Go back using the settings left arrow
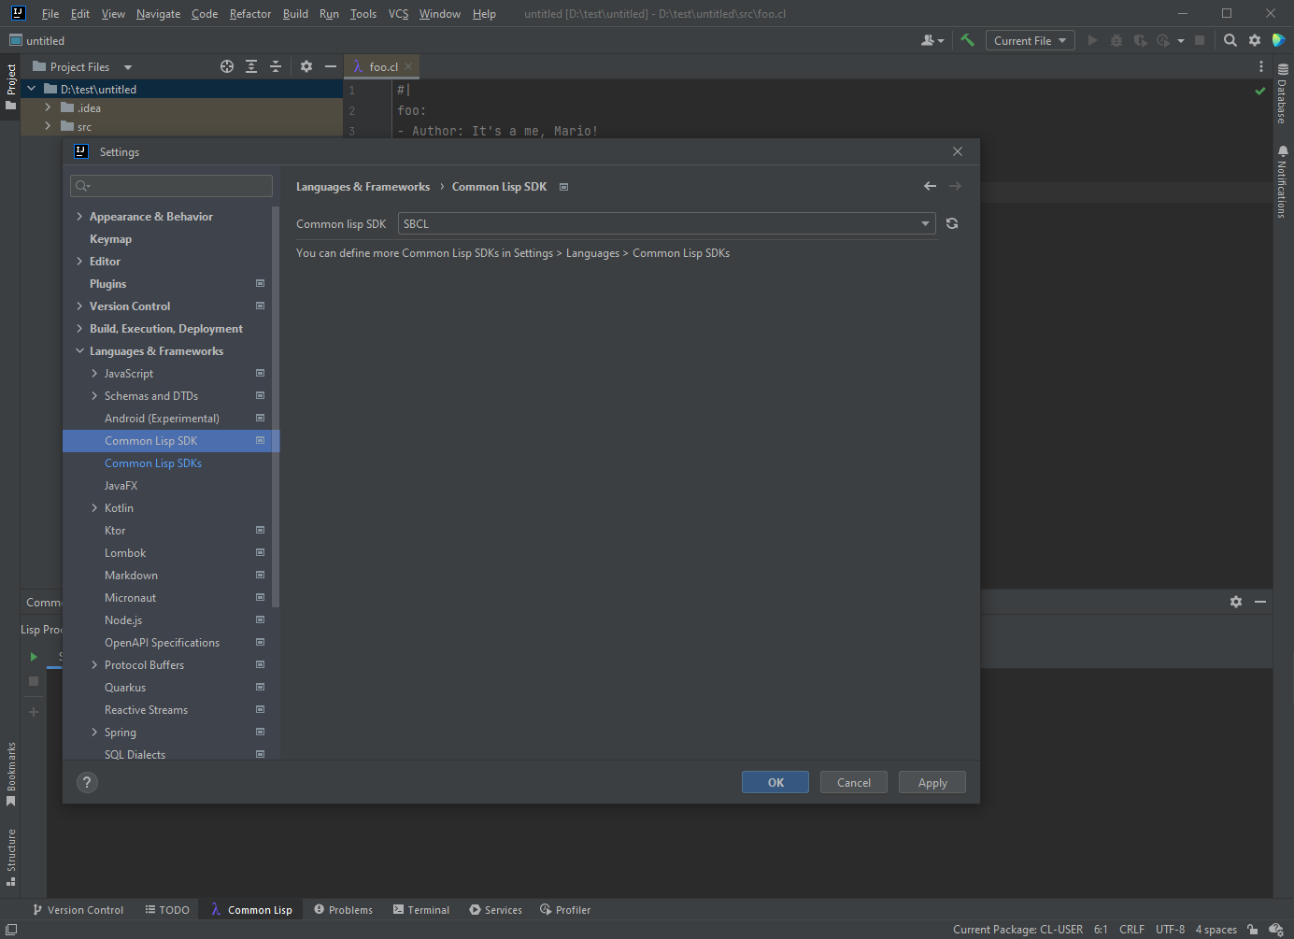 [x=930, y=186]
